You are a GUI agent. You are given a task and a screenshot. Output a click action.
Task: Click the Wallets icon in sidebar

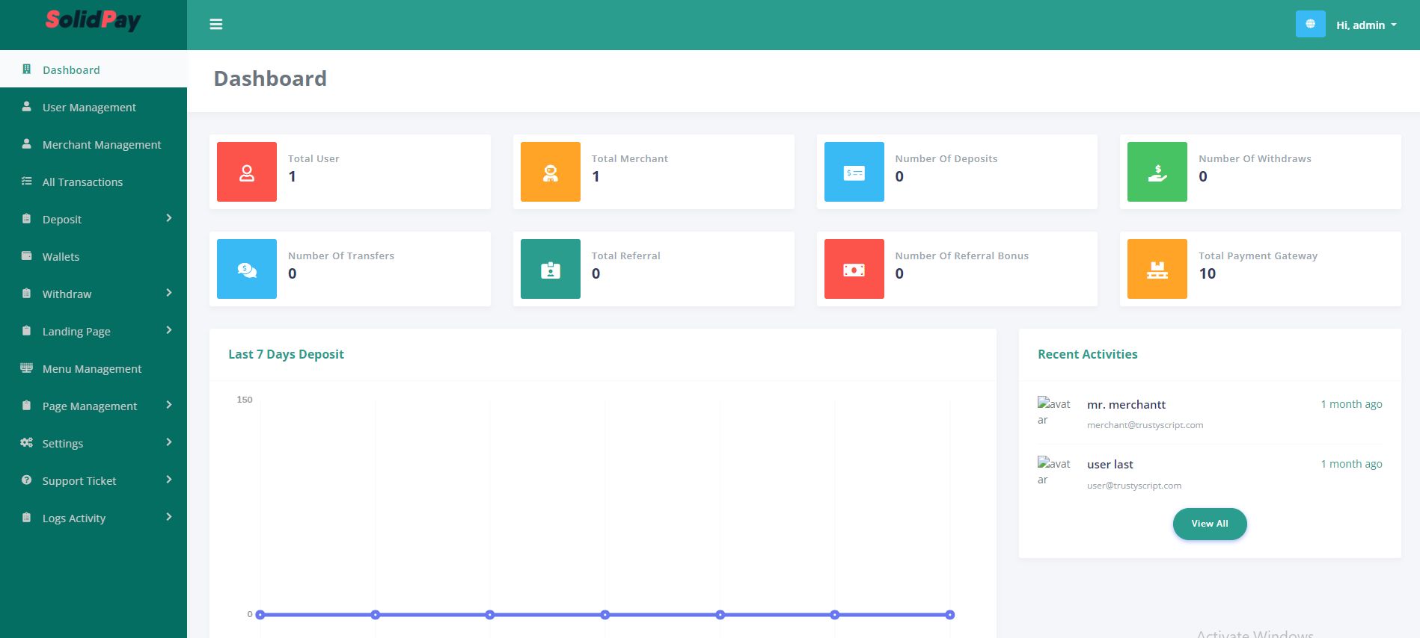click(27, 256)
